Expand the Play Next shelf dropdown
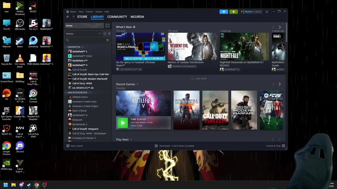Viewport: 337px width, 189px height. click(x=131, y=140)
